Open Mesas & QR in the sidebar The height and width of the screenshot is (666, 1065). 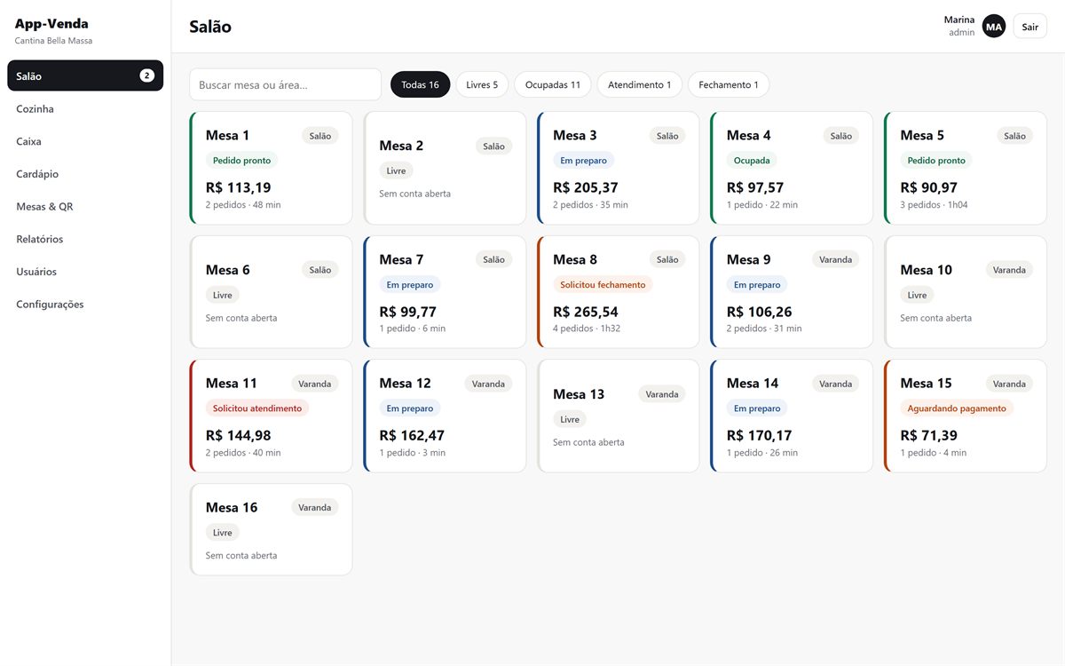85,206
